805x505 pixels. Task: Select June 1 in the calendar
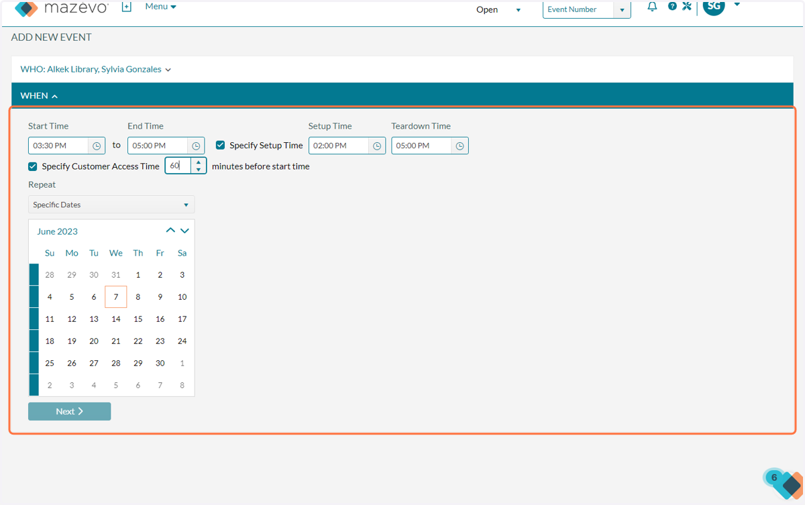tap(138, 275)
